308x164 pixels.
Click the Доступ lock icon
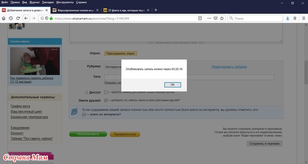(x=86, y=92)
